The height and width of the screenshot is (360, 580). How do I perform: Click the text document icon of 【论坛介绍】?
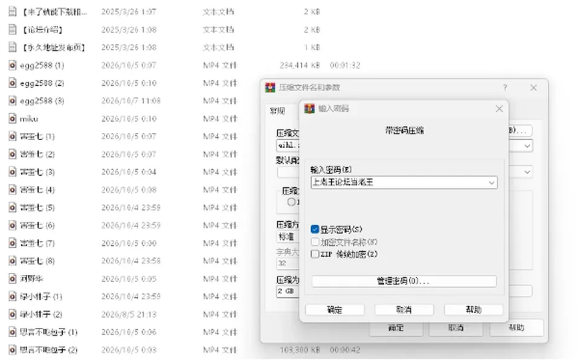pos(13,30)
